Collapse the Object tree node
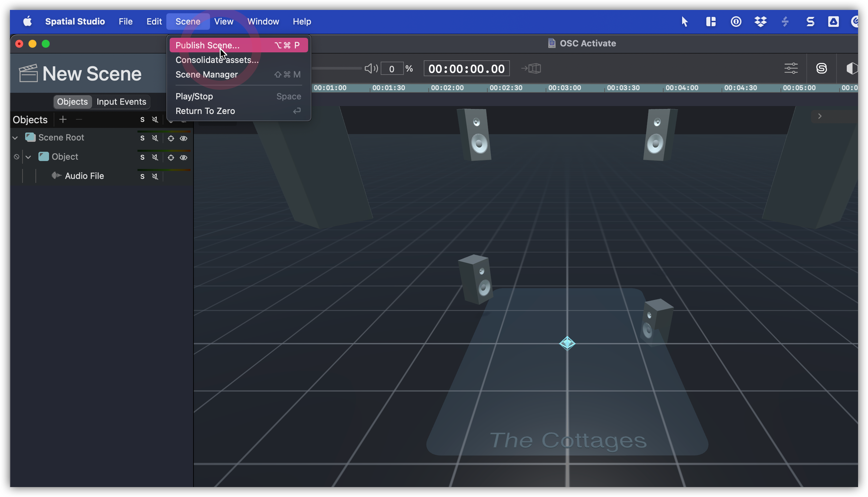The image size is (868, 497). pyautogui.click(x=28, y=157)
